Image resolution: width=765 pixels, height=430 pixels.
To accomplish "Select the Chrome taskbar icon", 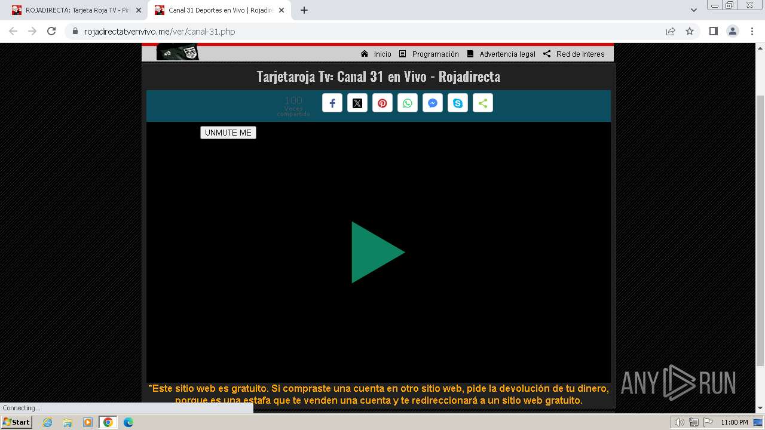I will pyautogui.click(x=108, y=422).
